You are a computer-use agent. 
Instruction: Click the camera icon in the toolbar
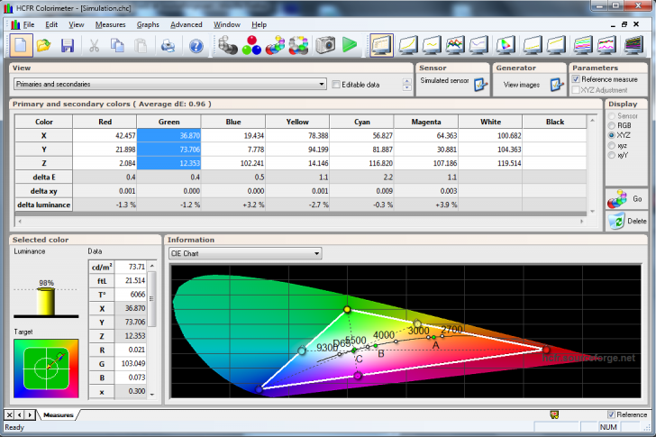tap(326, 44)
